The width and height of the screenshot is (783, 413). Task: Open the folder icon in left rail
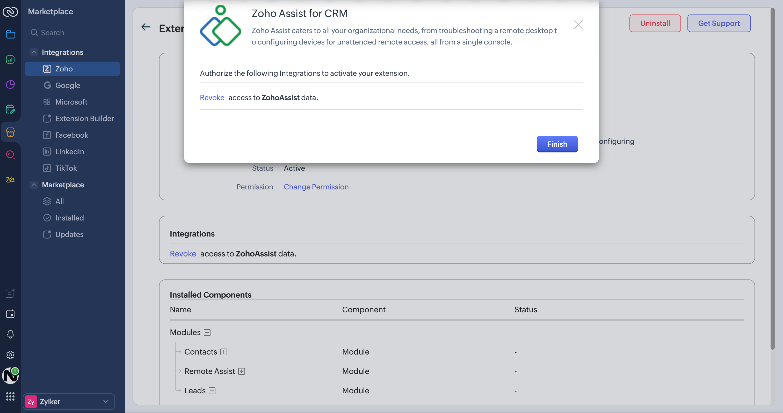point(10,34)
